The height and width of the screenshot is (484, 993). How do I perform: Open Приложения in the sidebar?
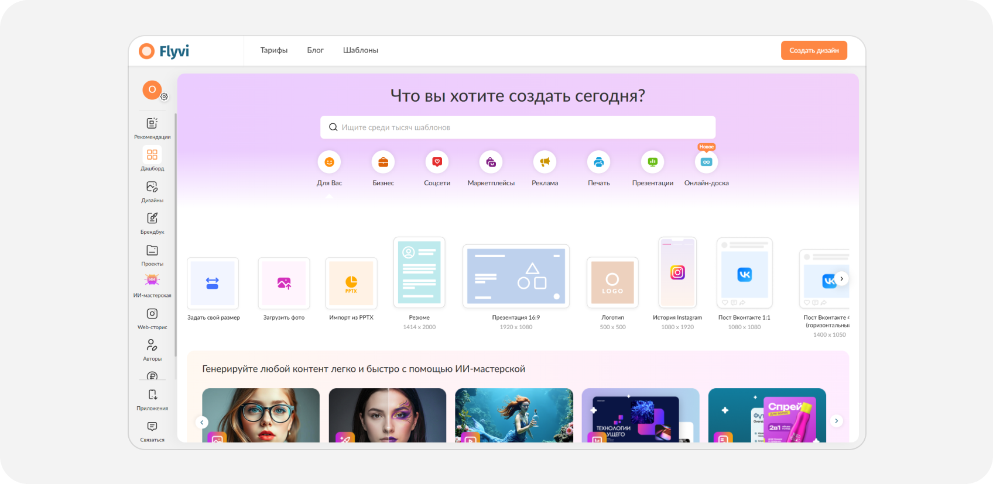tap(152, 400)
